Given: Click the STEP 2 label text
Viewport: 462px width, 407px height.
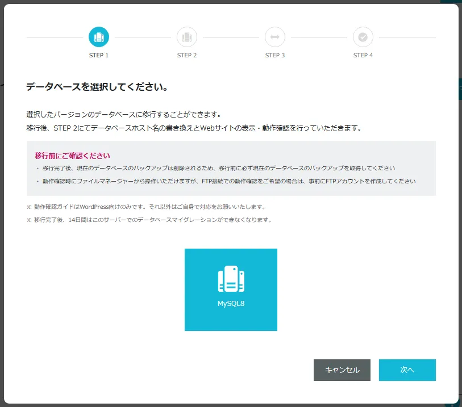Looking at the screenshot, I should pos(187,56).
